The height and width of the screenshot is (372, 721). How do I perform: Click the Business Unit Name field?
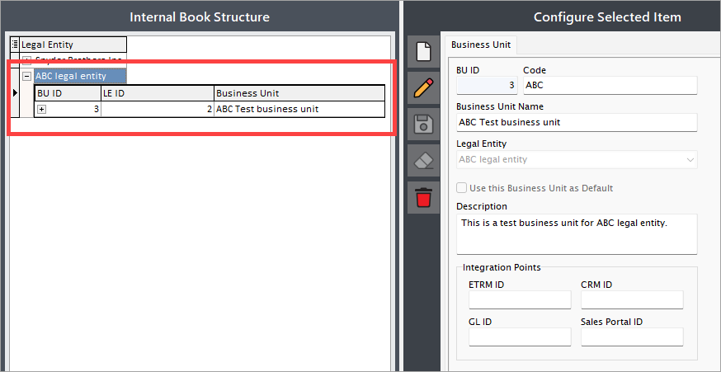click(x=577, y=123)
